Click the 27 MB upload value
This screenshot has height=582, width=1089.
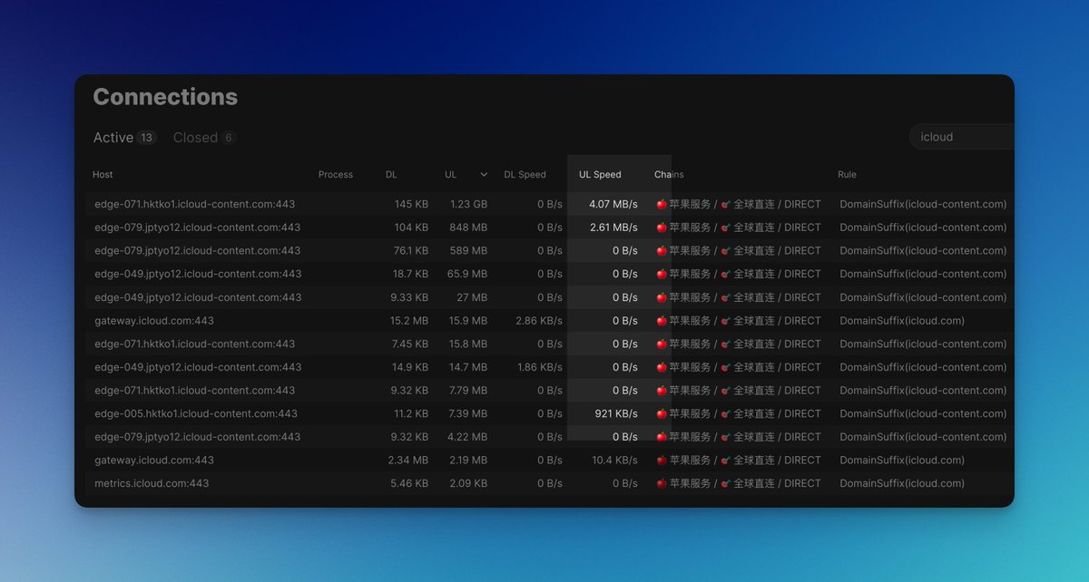click(472, 297)
